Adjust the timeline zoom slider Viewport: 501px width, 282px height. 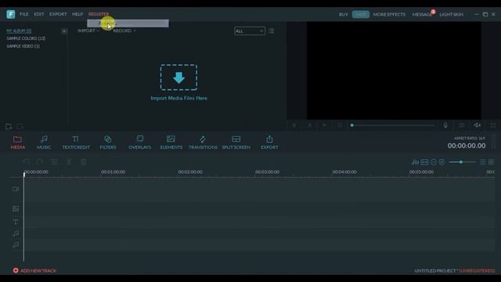pyautogui.click(x=462, y=162)
